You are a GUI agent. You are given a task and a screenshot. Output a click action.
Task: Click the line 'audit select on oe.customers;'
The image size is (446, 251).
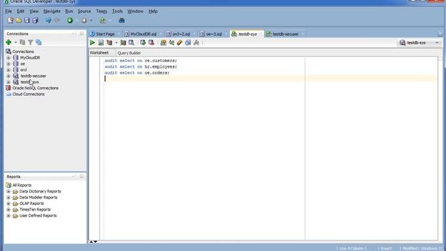click(x=141, y=61)
